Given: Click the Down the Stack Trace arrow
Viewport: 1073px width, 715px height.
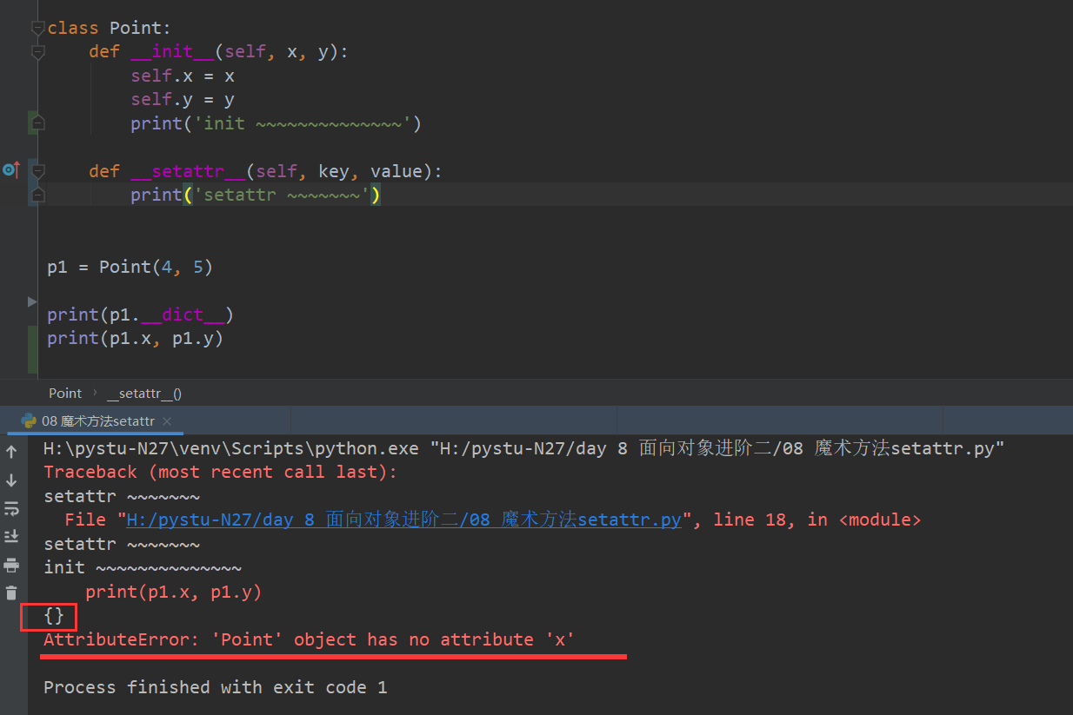Looking at the screenshot, I should [11, 480].
